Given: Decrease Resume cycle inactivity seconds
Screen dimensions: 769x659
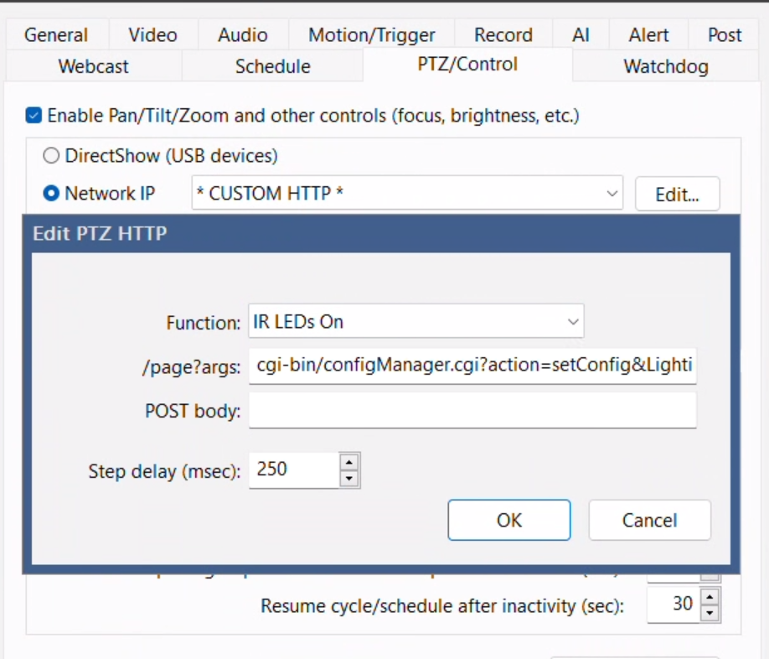Looking at the screenshot, I should point(710,613).
